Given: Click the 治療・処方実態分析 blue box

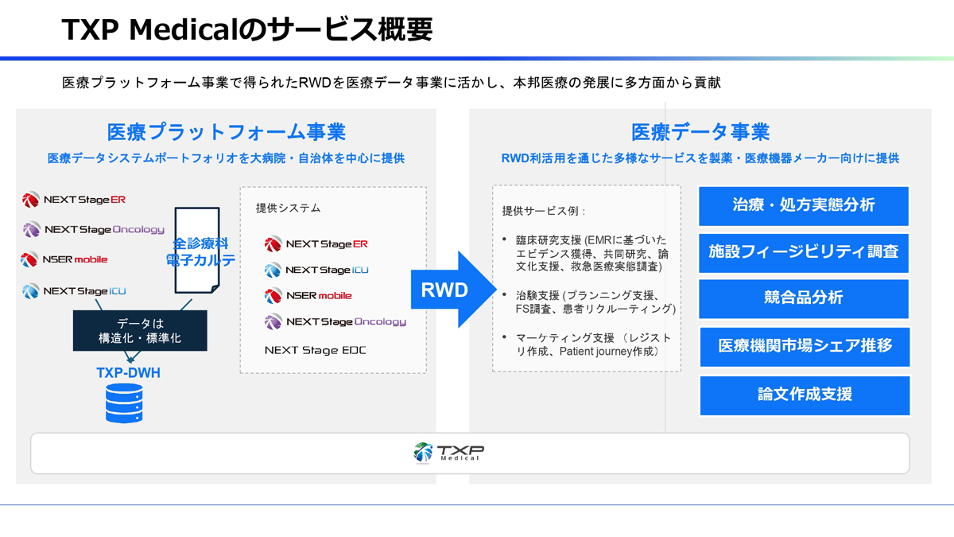Looking at the screenshot, I should point(804,206).
